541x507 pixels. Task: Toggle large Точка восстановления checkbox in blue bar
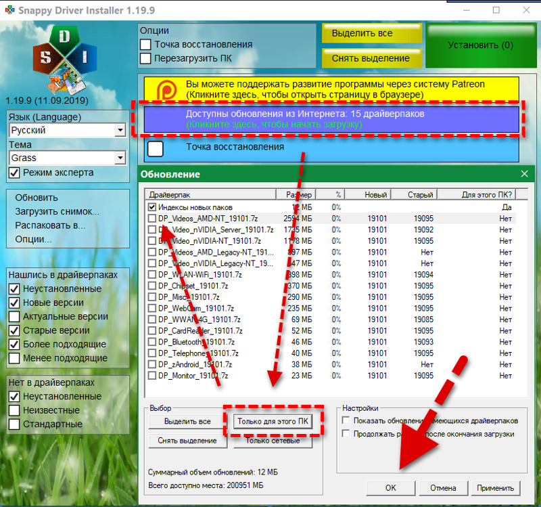coord(156,149)
